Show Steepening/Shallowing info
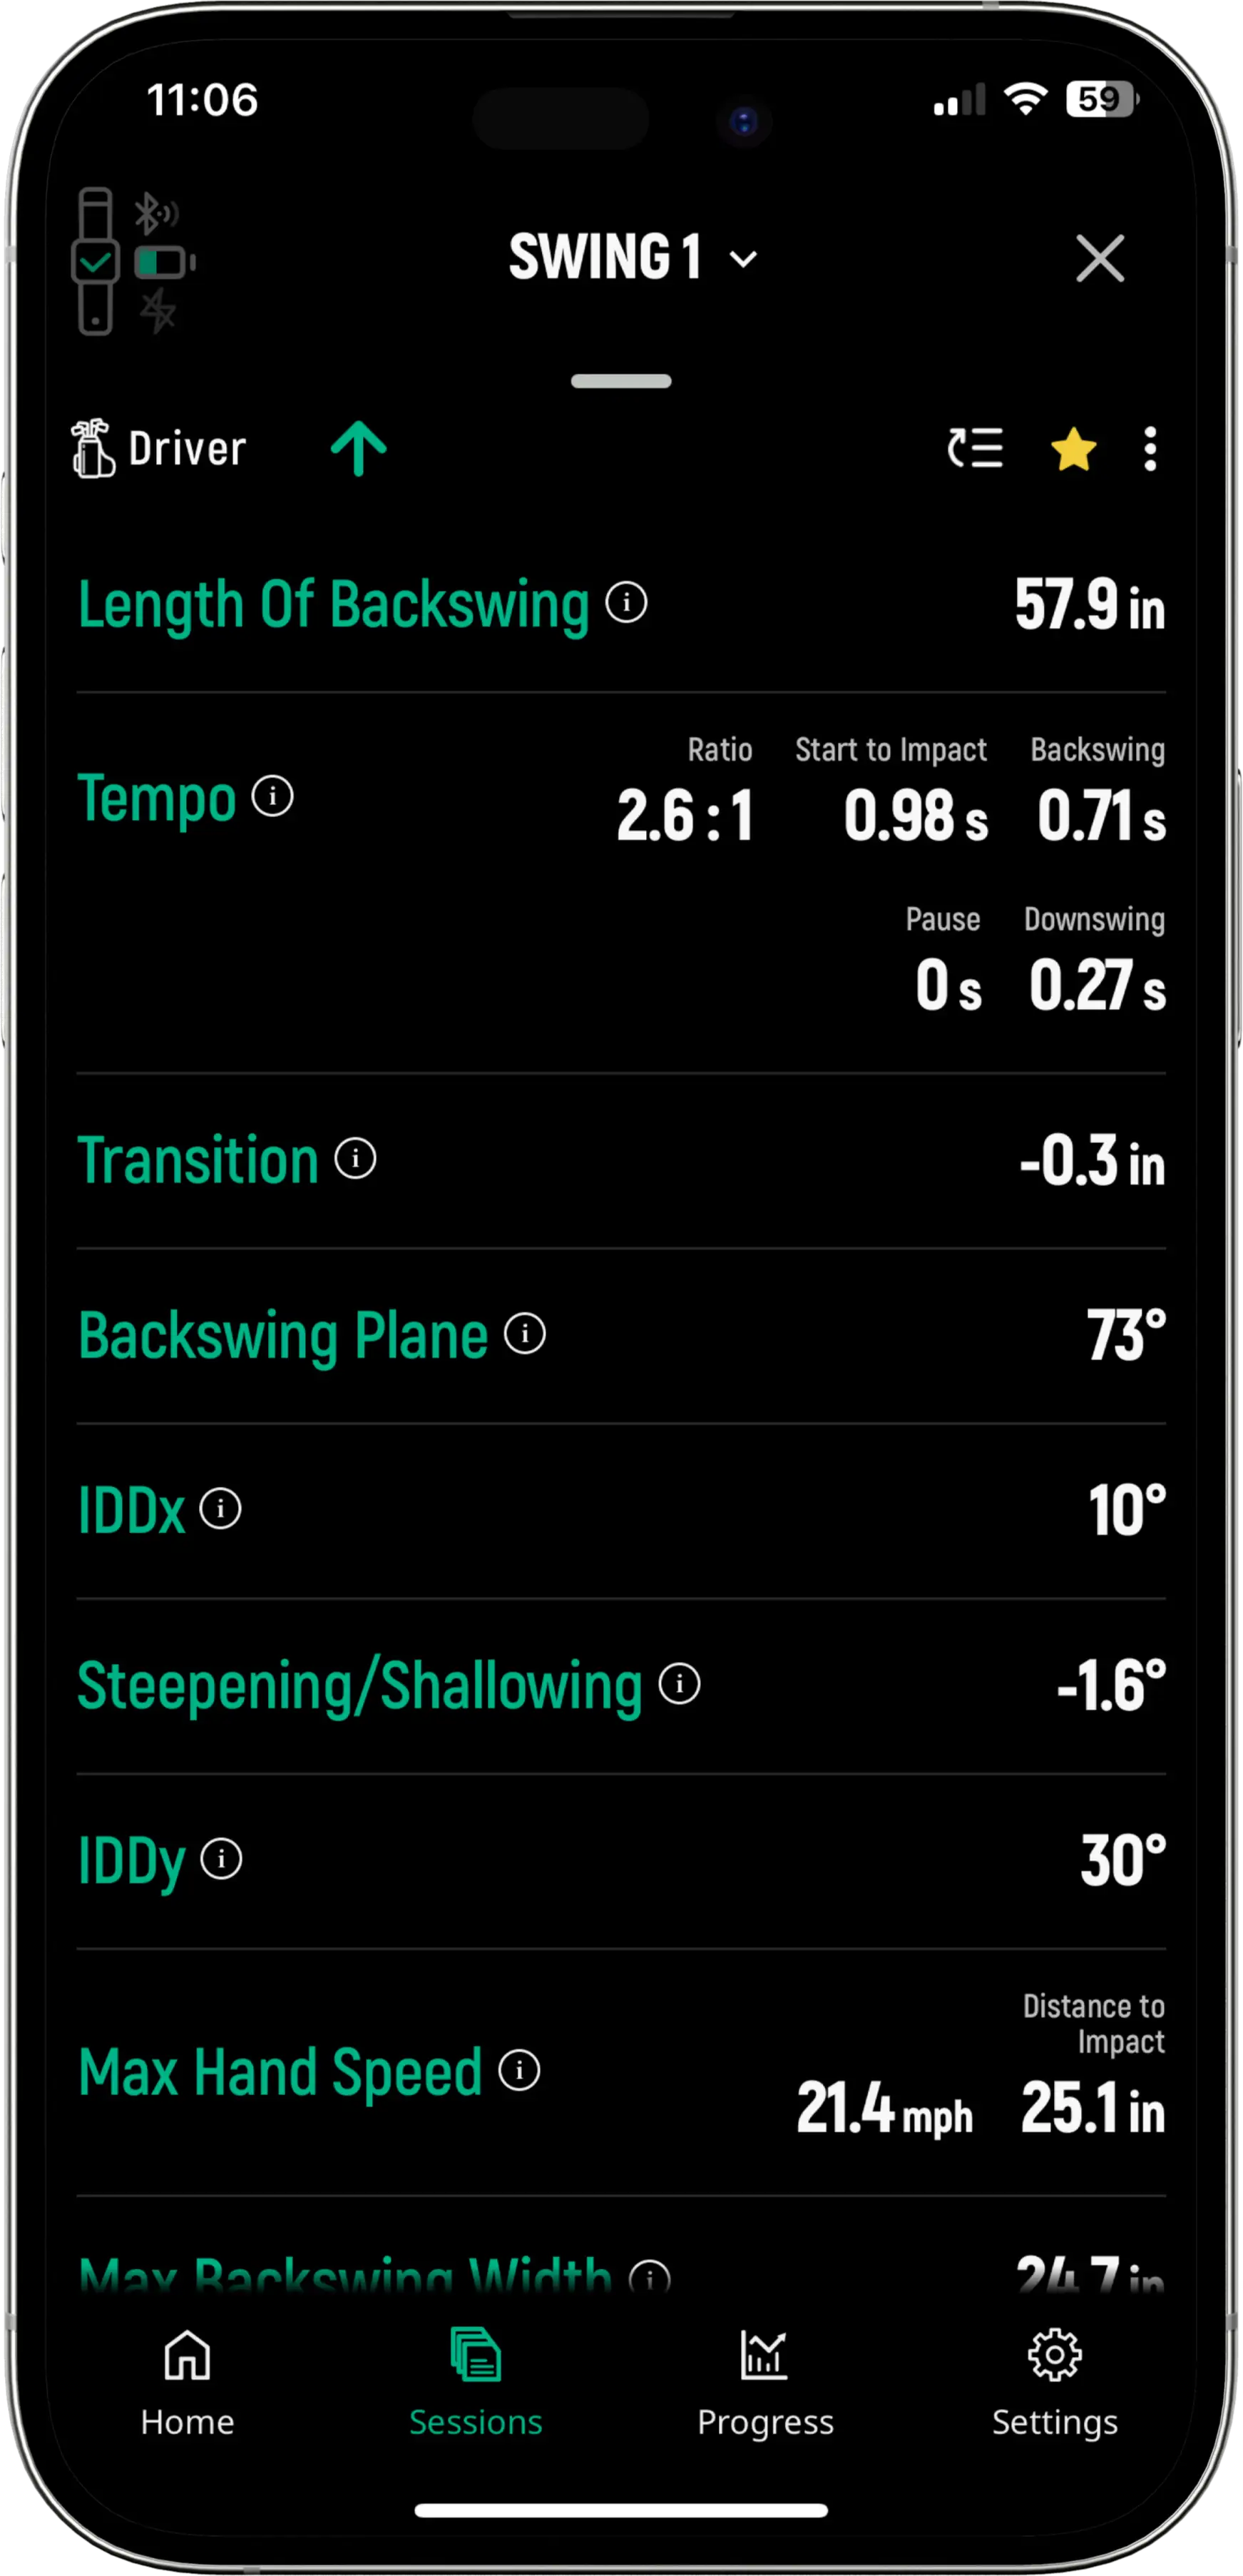The width and height of the screenshot is (1243, 2576). tap(680, 1684)
